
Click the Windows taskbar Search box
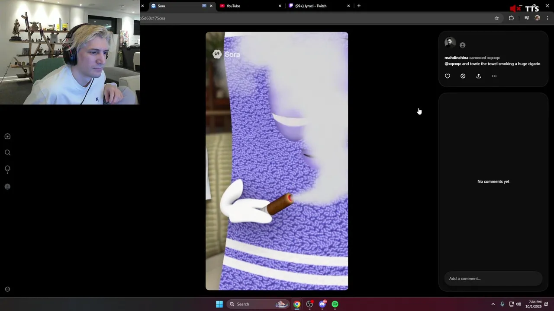pyautogui.click(x=258, y=304)
